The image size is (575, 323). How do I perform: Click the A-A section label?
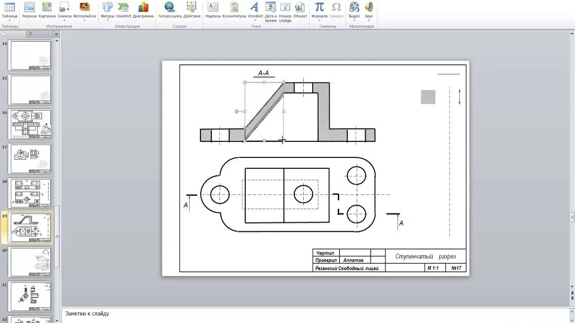pyautogui.click(x=264, y=73)
